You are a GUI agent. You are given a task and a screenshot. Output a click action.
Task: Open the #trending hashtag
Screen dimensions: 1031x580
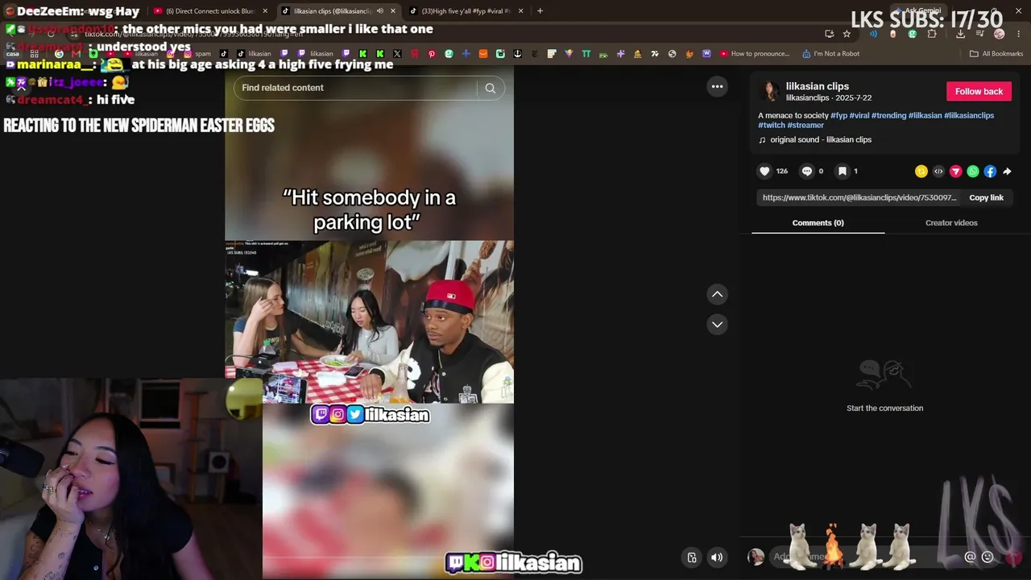(x=888, y=115)
